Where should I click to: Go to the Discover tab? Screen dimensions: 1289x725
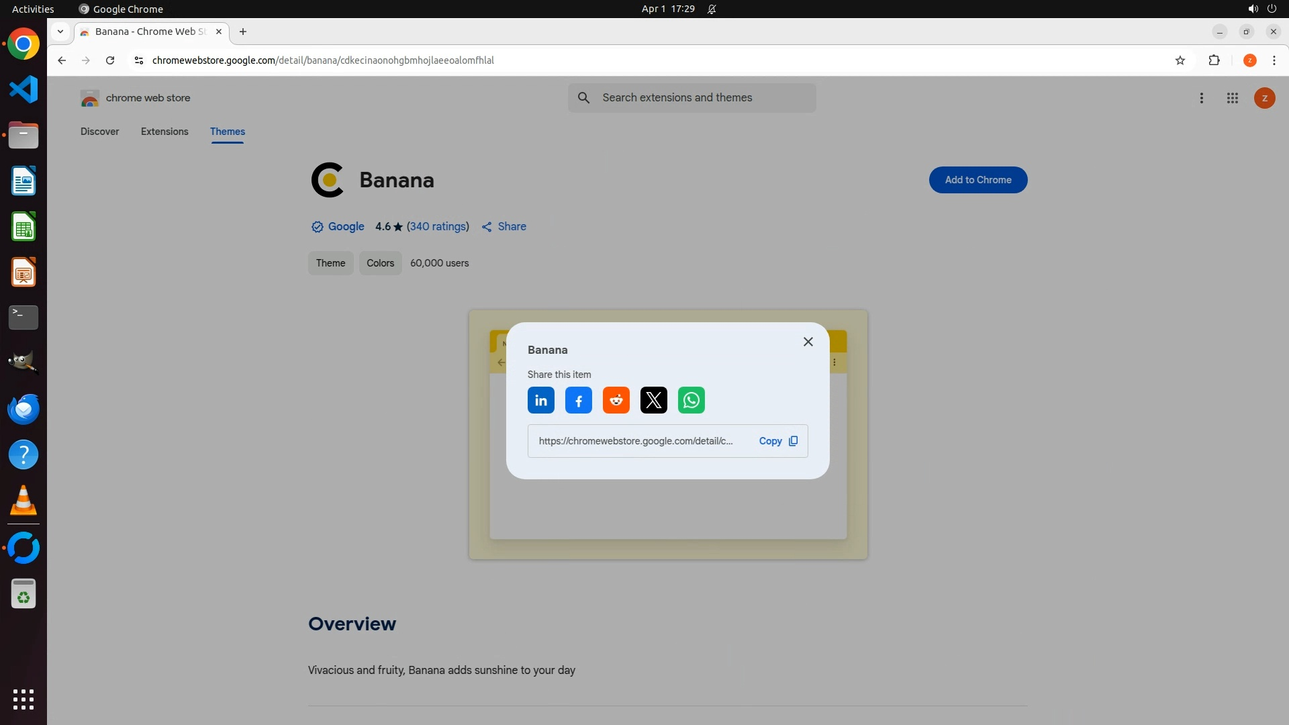click(x=100, y=132)
